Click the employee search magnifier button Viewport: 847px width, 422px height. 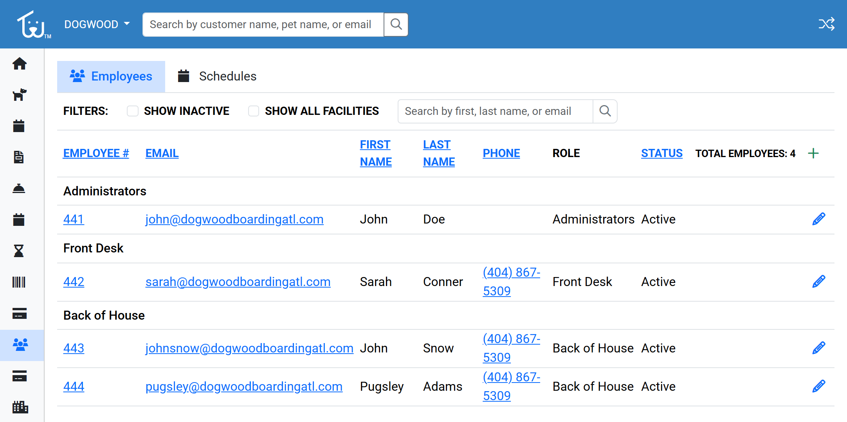click(x=605, y=111)
